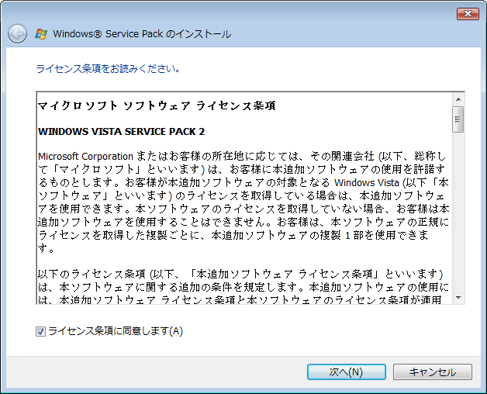Screen dimensions: 487x394
Task: Click the WINDOWS VISTA SERVICE PACK 2 heading
Action: point(122,131)
